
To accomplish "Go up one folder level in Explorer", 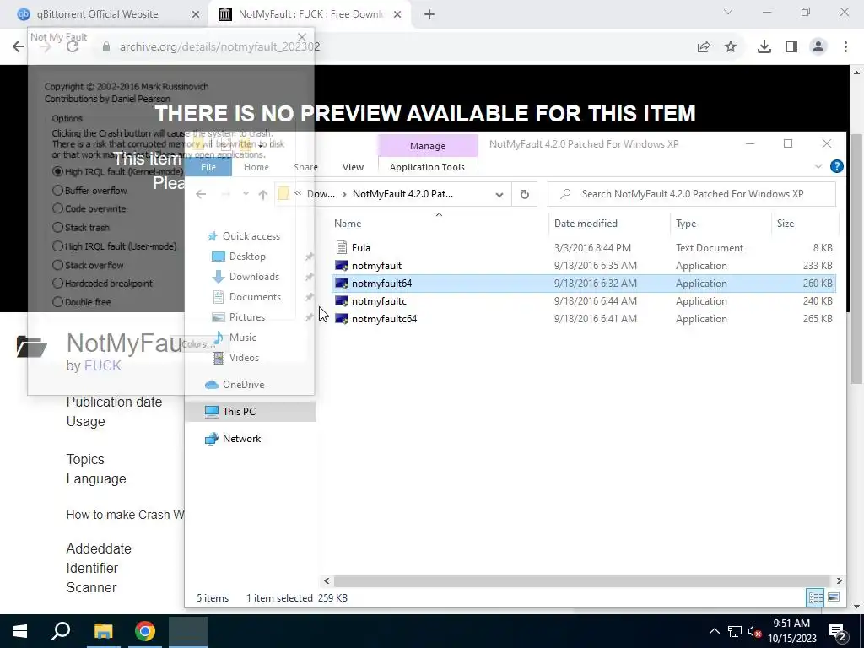I will click(x=263, y=194).
